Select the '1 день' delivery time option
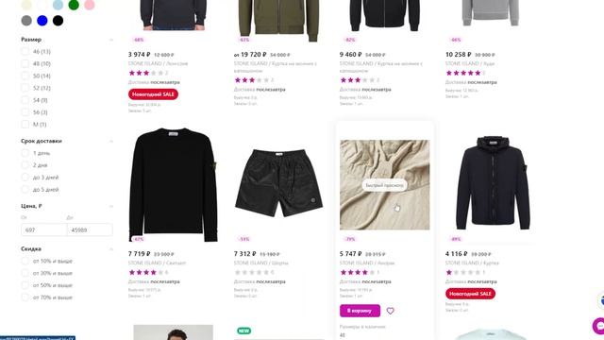 (25, 153)
